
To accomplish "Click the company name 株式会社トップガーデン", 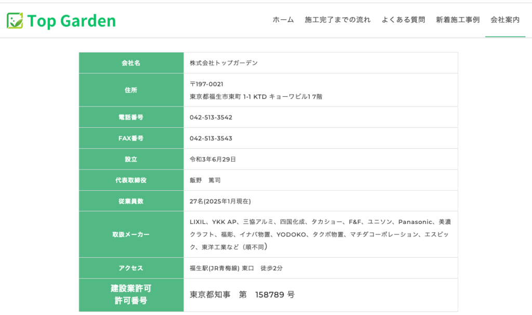I will (x=223, y=63).
